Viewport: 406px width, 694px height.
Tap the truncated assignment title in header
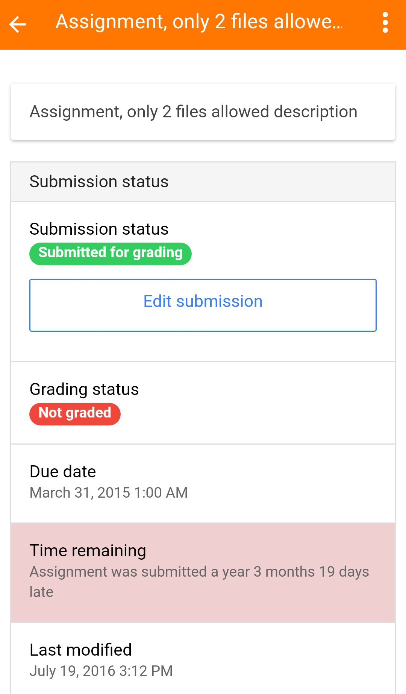(198, 21)
